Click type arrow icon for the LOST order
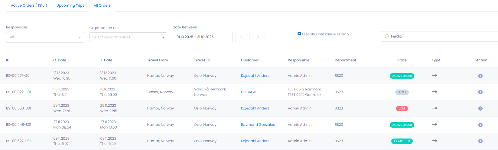498x150 pixels. [x=435, y=108]
